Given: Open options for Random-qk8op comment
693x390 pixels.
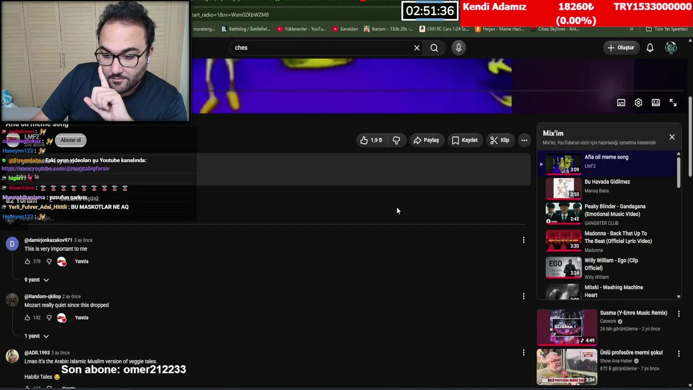Looking at the screenshot, I should [524, 296].
